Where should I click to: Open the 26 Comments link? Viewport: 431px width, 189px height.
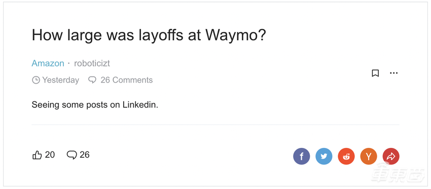(126, 80)
